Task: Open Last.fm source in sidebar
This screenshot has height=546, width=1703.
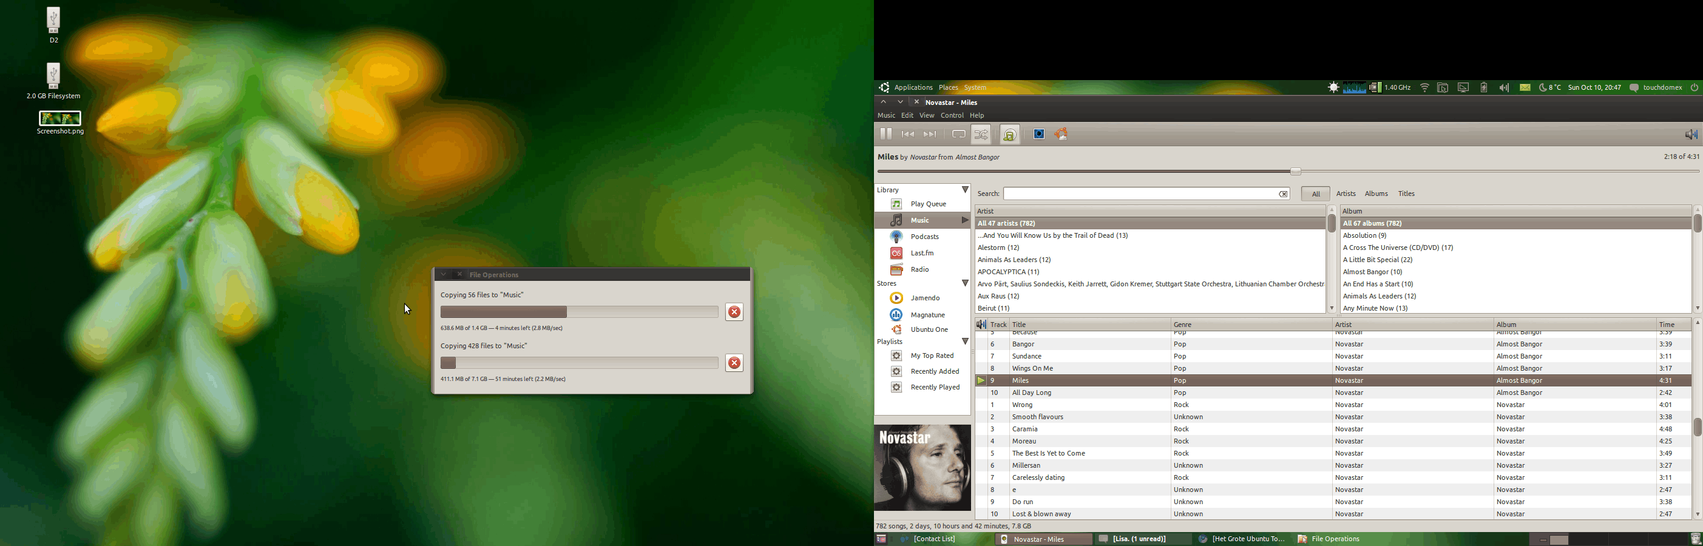Action: click(x=921, y=253)
